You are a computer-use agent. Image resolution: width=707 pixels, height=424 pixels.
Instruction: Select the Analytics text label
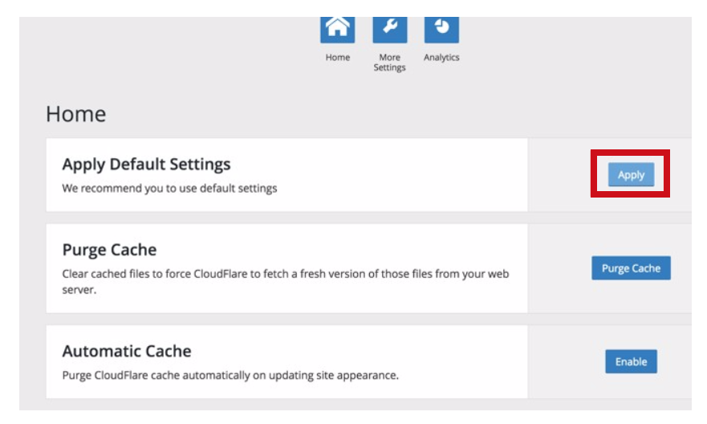point(441,58)
